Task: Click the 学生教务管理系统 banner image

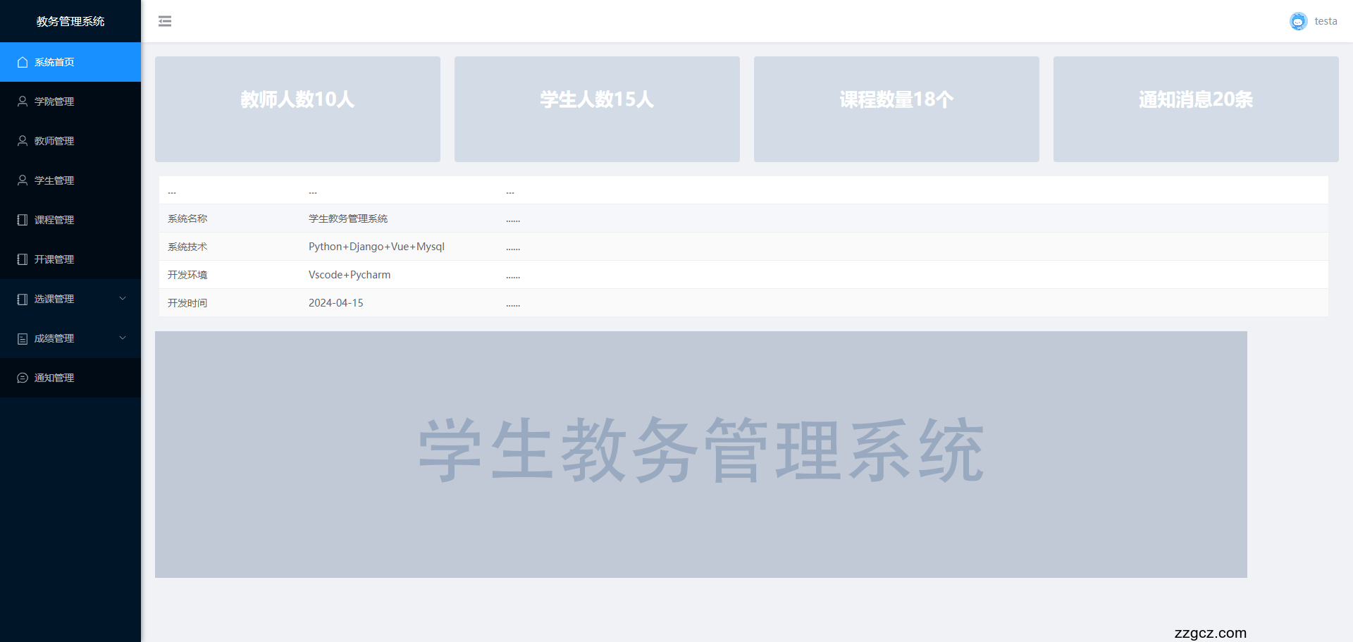Action: 701,455
